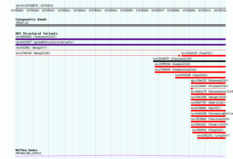This screenshot has height=159, width=233.
Task: Click the 93768950 ruler coordinate
Action: click(x=126, y=10)
